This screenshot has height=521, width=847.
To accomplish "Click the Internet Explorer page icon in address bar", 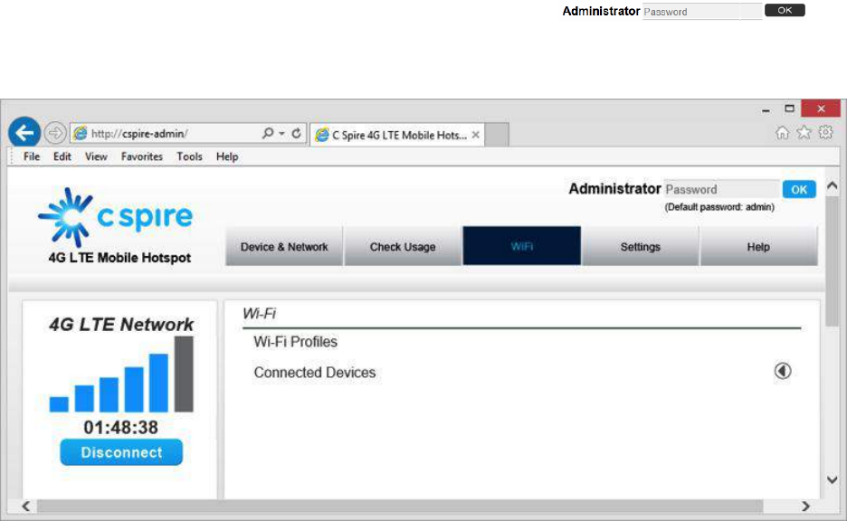I will coord(81,133).
